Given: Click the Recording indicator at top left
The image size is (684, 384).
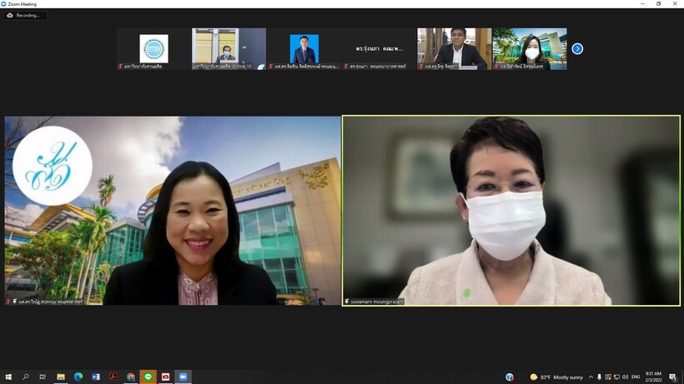Looking at the screenshot, I should pyautogui.click(x=24, y=15).
